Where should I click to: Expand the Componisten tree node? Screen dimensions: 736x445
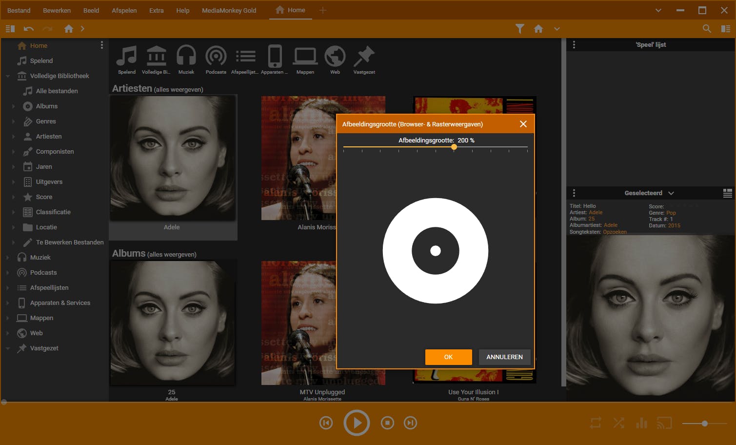(14, 152)
